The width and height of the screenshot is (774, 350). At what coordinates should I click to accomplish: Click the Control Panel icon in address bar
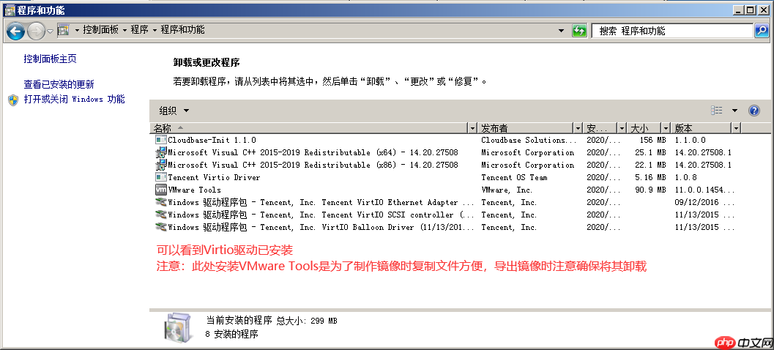(x=63, y=31)
